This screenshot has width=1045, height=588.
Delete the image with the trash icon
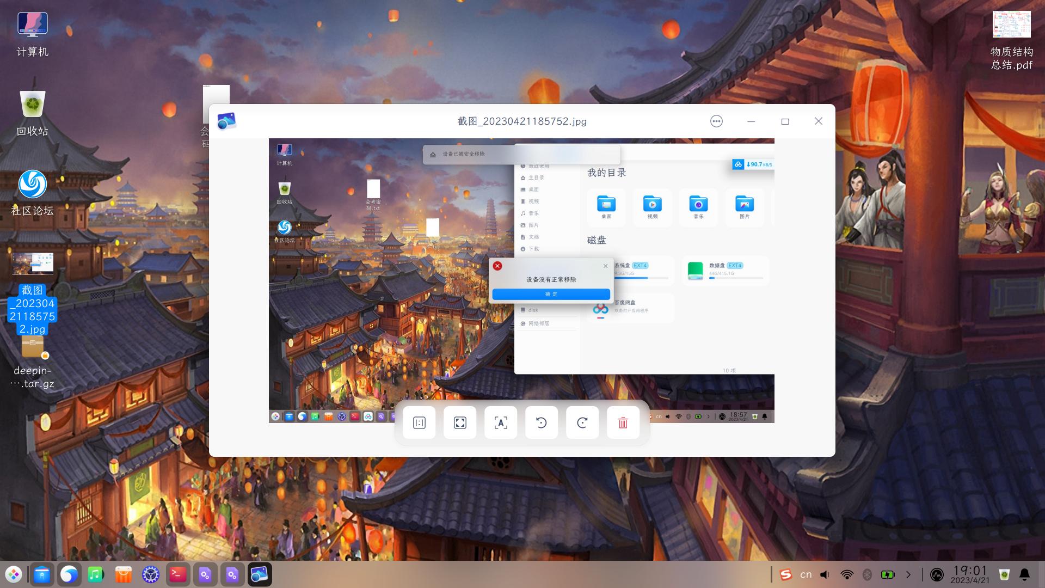click(x=623, y=422)
